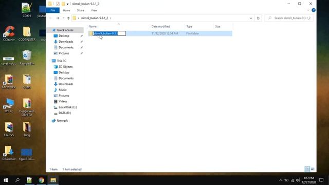Open the network icon in system tray
The image size is (329, 185).
[293, 180]
